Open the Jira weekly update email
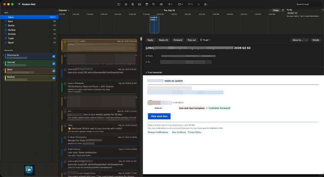Image resolution: width=324 pixels, height=177 pixels. [99, 115]
